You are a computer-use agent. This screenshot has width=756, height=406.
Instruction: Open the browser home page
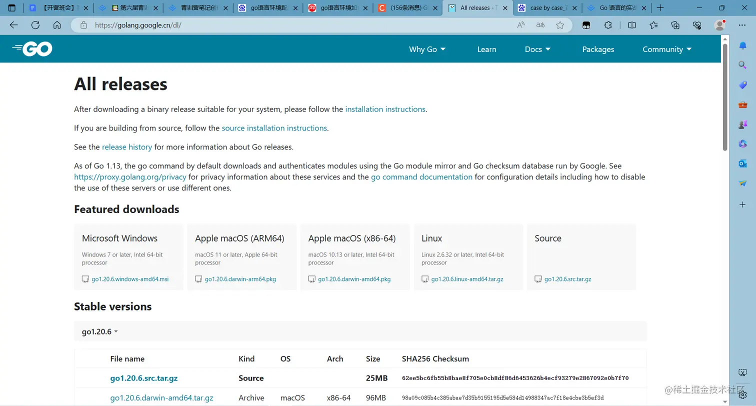pyautogui.click(x=57, y=25)
